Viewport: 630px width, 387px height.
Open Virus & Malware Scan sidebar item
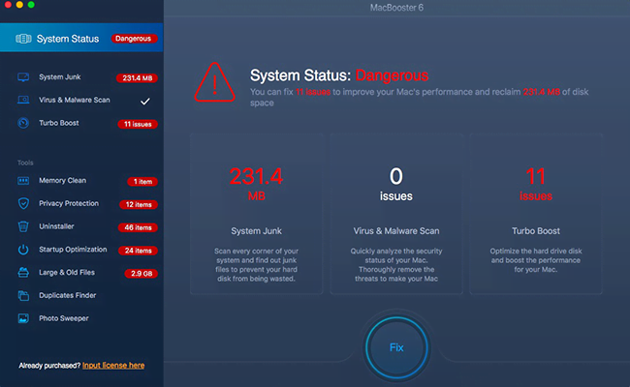(81, 100)
